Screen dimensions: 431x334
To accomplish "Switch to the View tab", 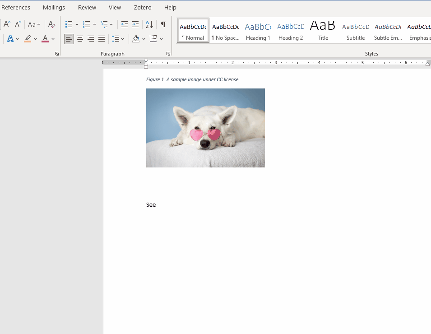I will (x=115, y=7).
